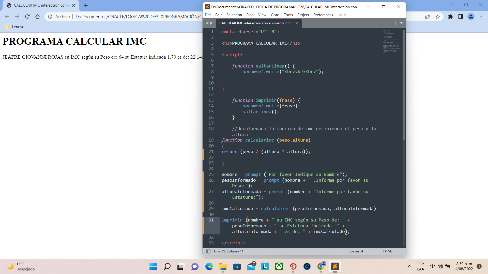Open Chat app from taskbar
The width and height of the screenshot is (488, 274).
(195, 266)
